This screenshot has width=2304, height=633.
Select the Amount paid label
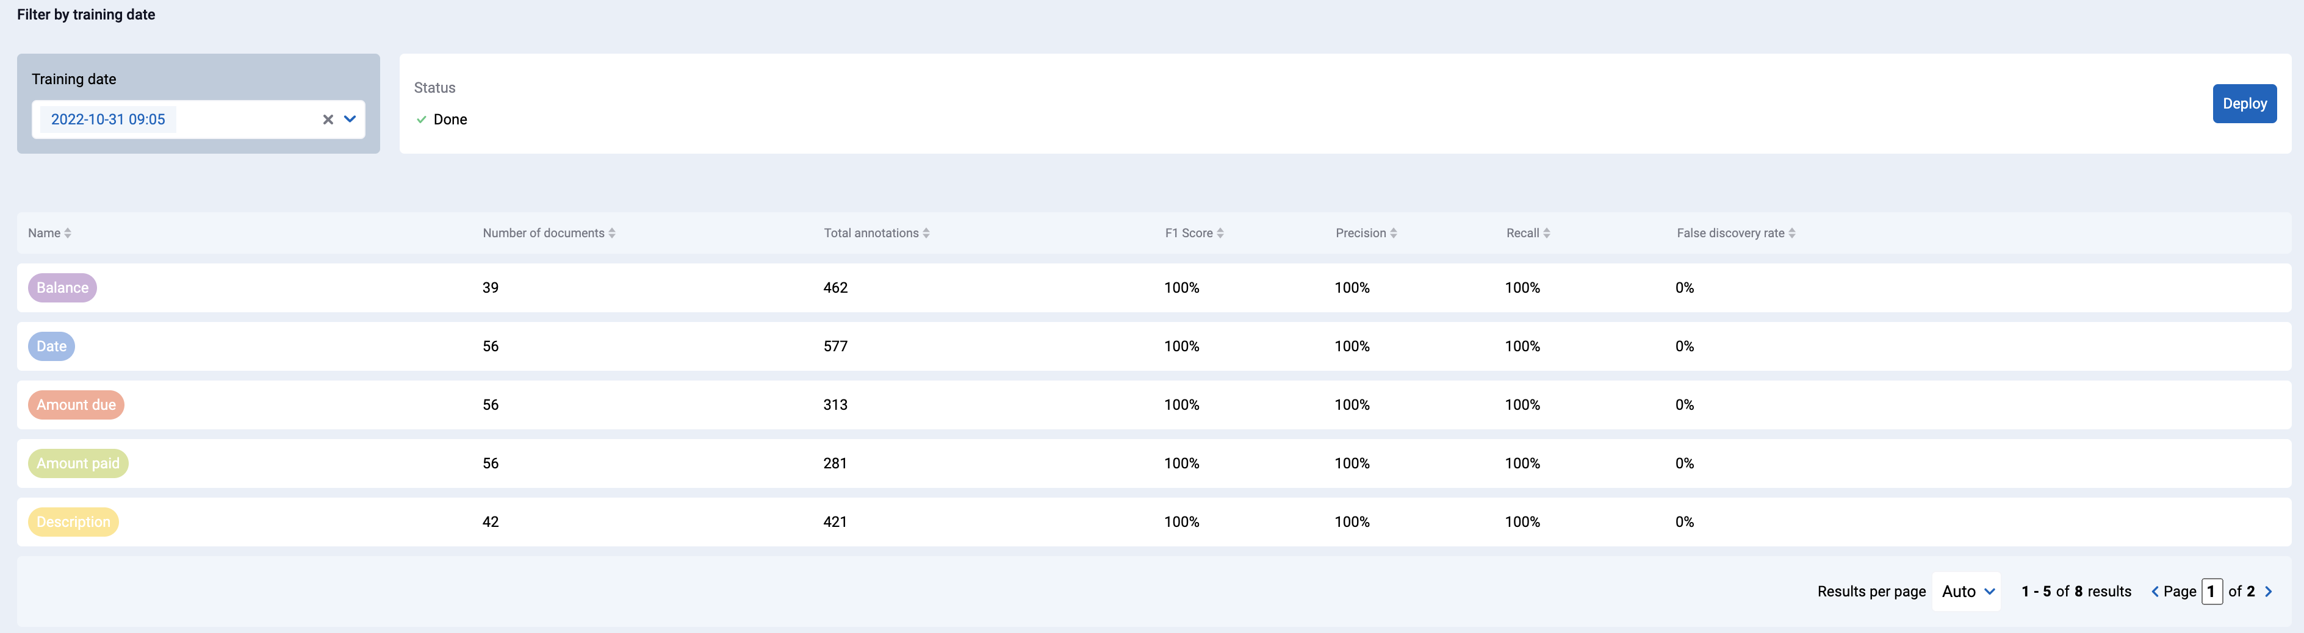tap(78, 464)
